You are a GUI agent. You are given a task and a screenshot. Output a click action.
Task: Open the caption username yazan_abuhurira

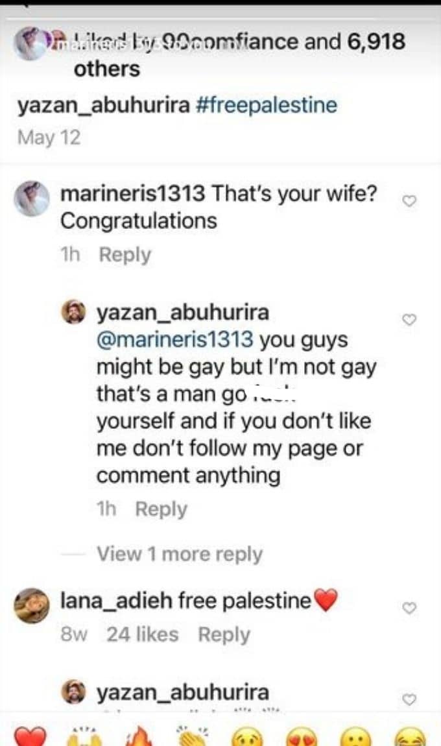tap(104, 105)
